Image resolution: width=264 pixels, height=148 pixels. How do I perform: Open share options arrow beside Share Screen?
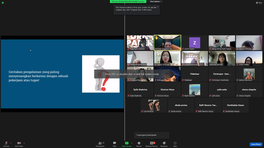pos(132,143)
